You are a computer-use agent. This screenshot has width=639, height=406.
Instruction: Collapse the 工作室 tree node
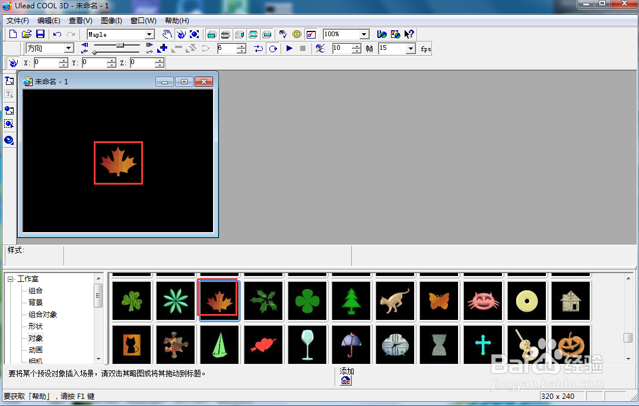click(x=10, y=279)
